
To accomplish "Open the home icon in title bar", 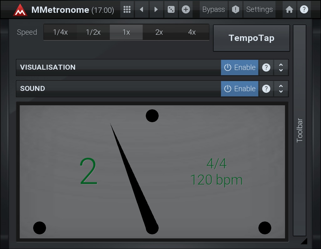I will click(x=289, y=9).
